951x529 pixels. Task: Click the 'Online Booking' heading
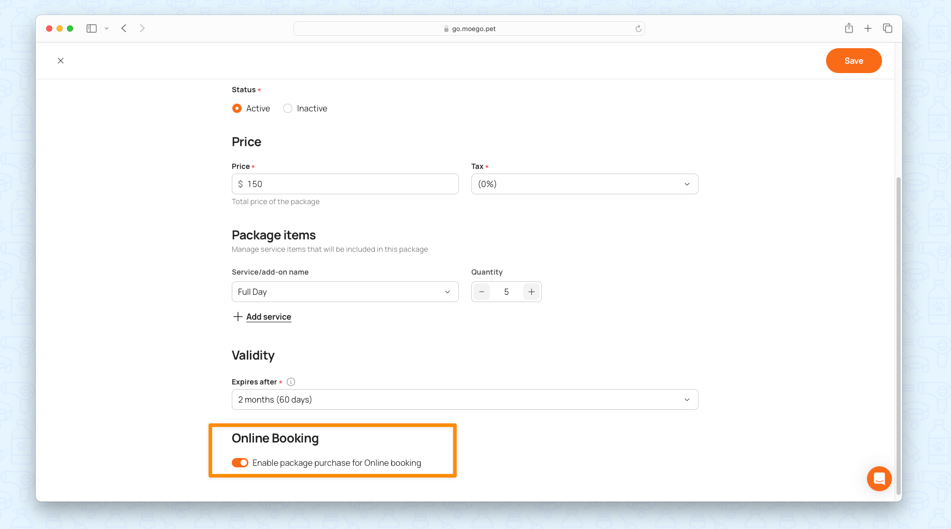[275, 438]
